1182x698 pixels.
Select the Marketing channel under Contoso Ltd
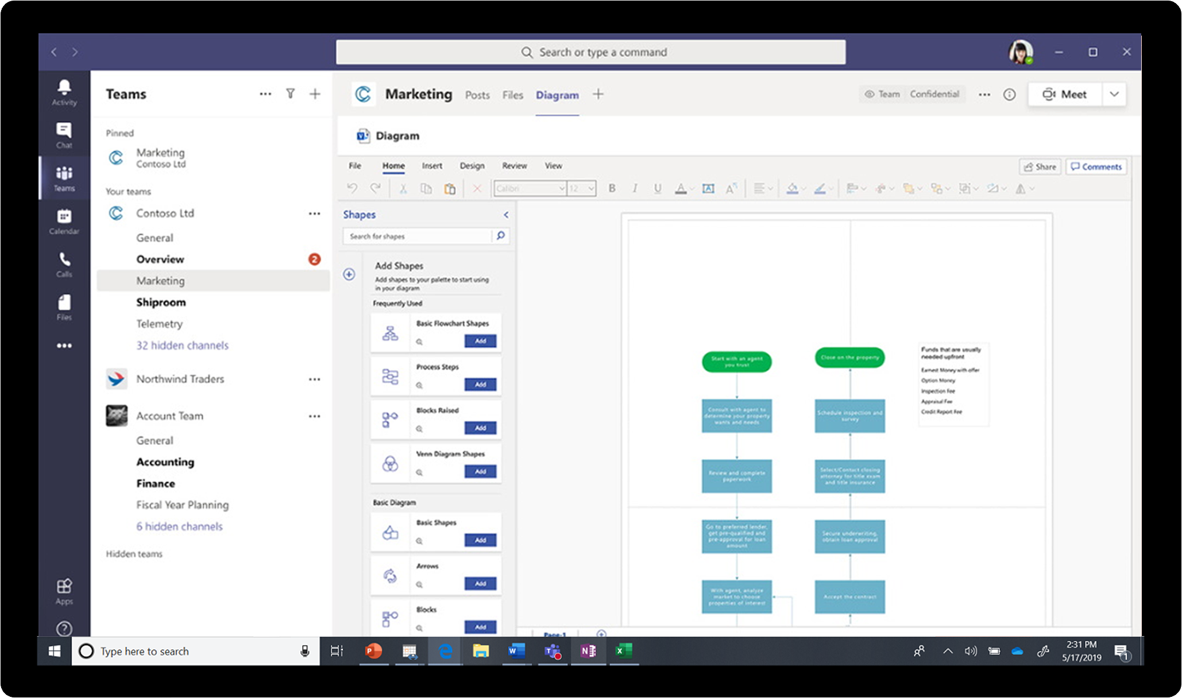(161, 281)
